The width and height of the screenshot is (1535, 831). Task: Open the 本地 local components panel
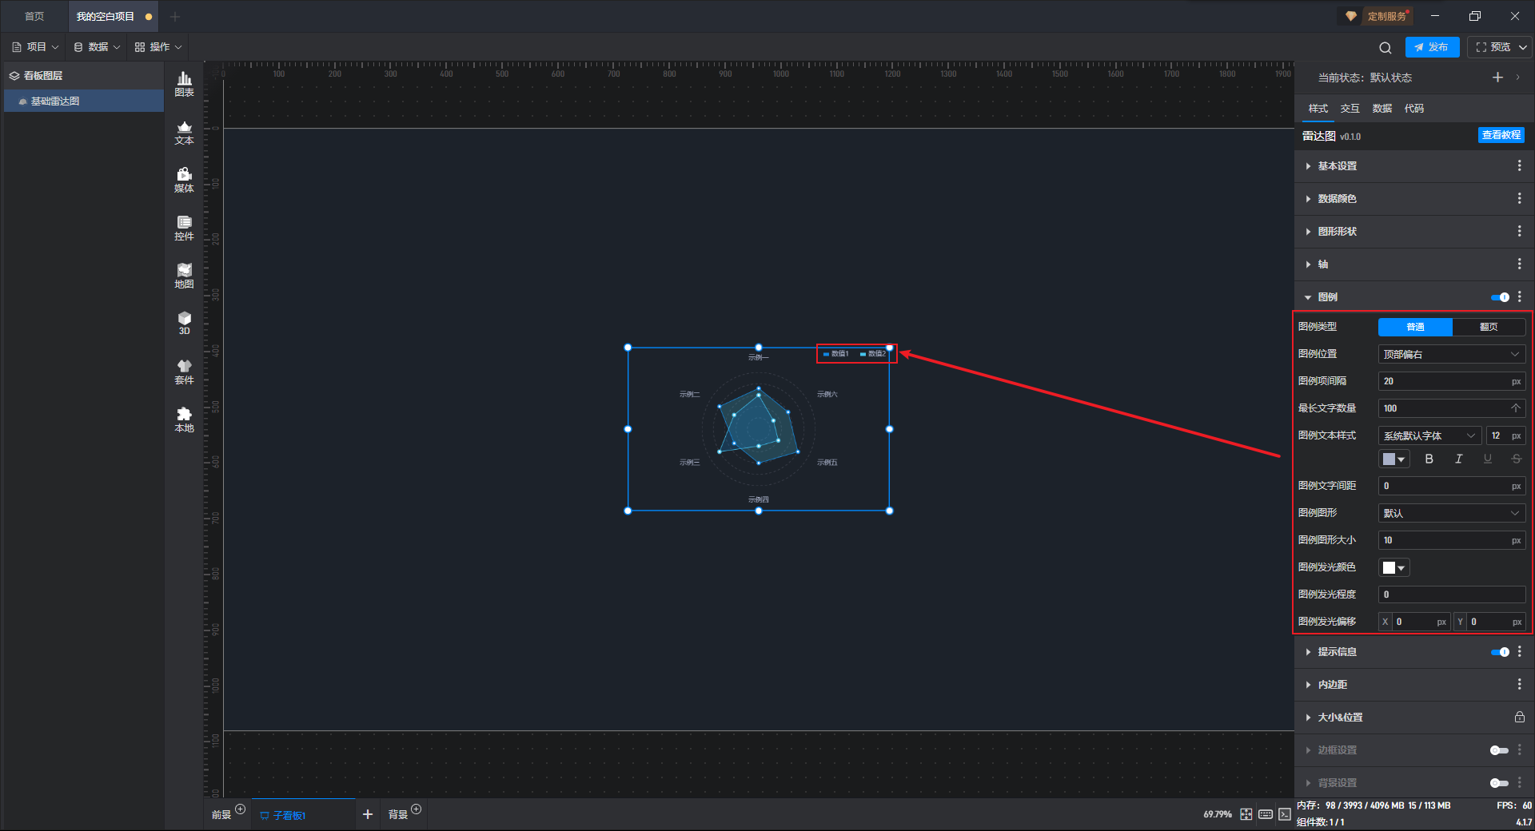(x=184, y=419)
